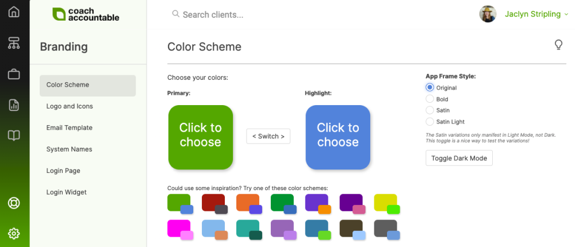Open the settings gear icon
The height and width of the screenshot is (247, 575).
point(14,233)
